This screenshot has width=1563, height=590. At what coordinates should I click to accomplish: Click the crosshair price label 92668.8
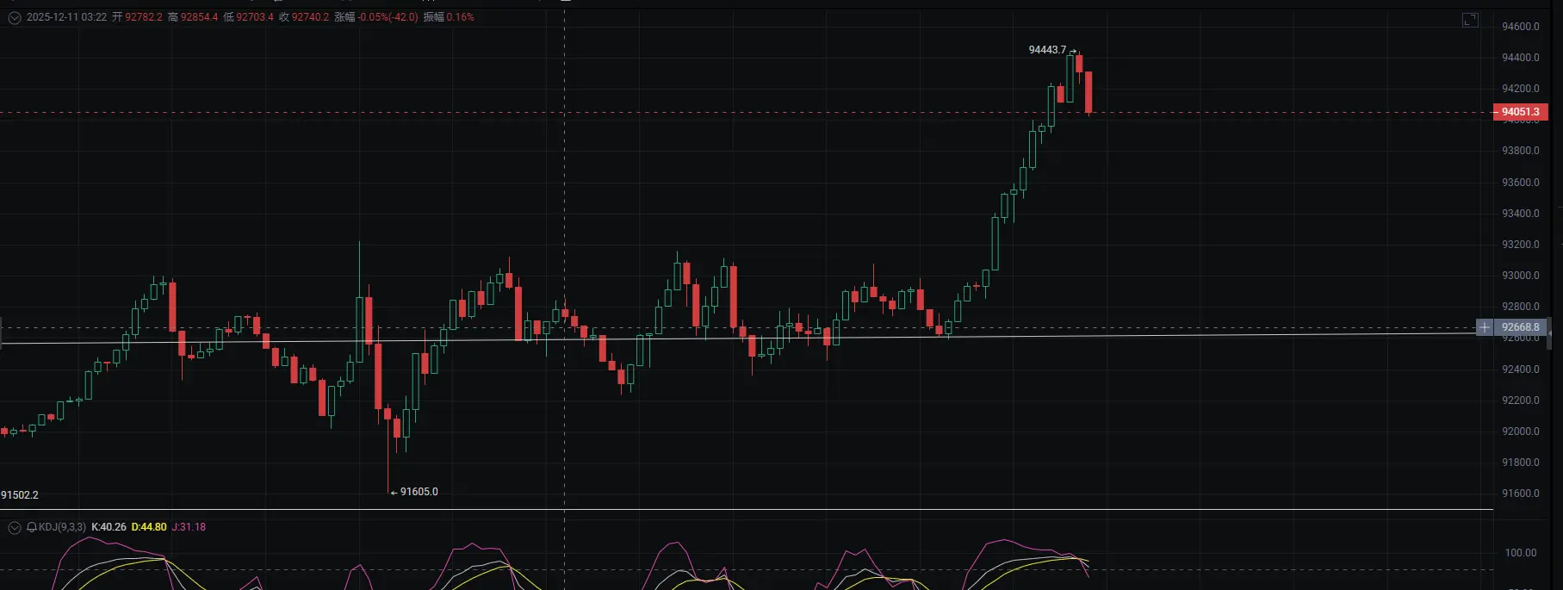[x=1520, y=327]
